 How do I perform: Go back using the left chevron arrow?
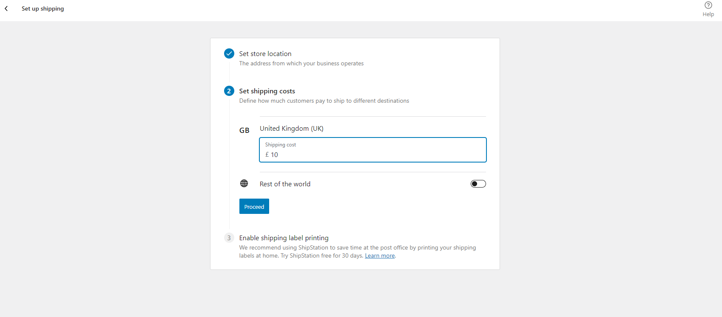pyautogui.click(x=6, y=8)
